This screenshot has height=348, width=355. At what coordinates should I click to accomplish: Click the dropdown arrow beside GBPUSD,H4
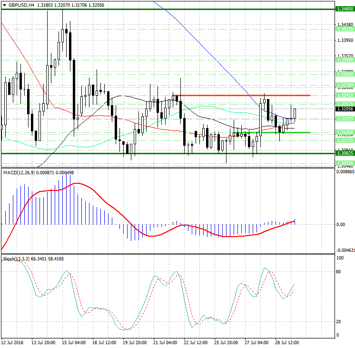point(4,5)
